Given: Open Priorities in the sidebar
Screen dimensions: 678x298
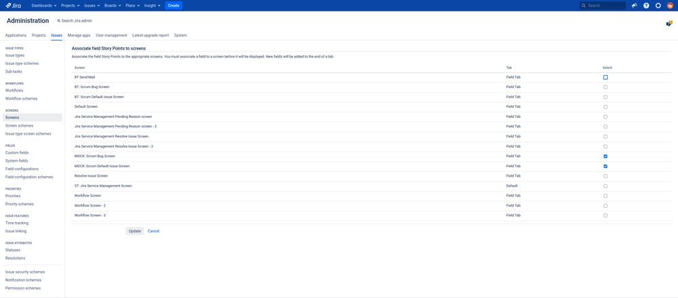Looking at the screenshot, I should coord(12,196).
